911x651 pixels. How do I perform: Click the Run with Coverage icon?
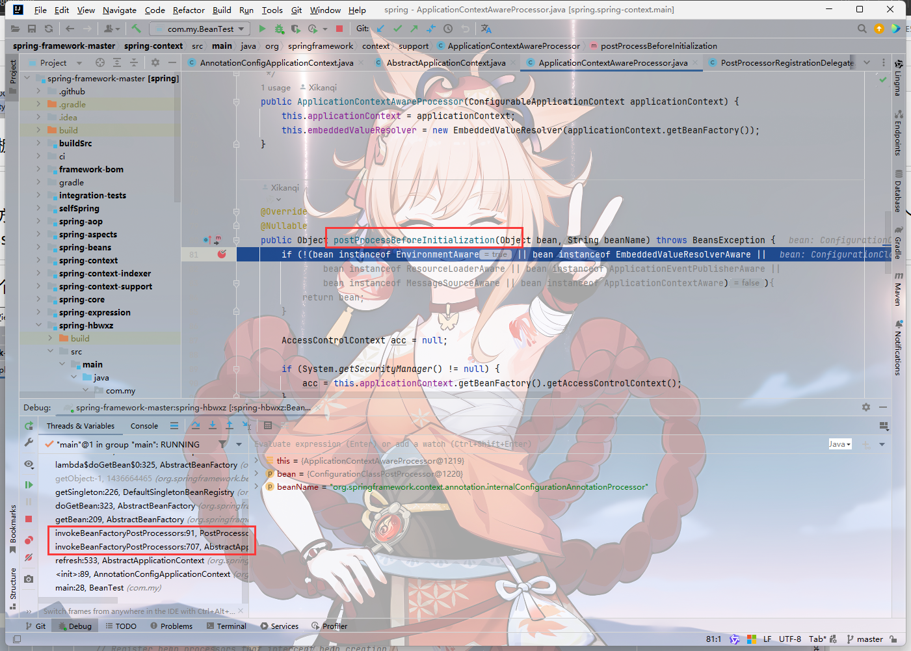(296, 29)
